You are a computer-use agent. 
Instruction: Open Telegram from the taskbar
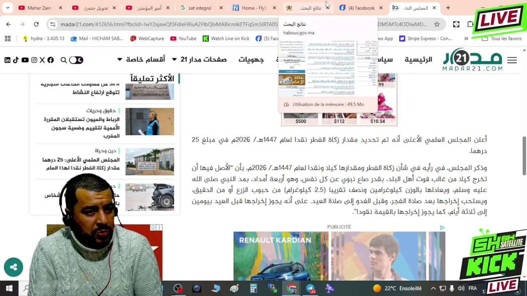tap(310, 289)
